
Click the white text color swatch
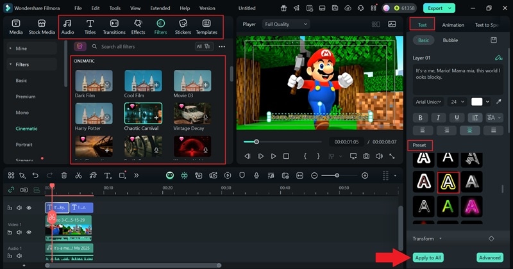tap(478, 102)
